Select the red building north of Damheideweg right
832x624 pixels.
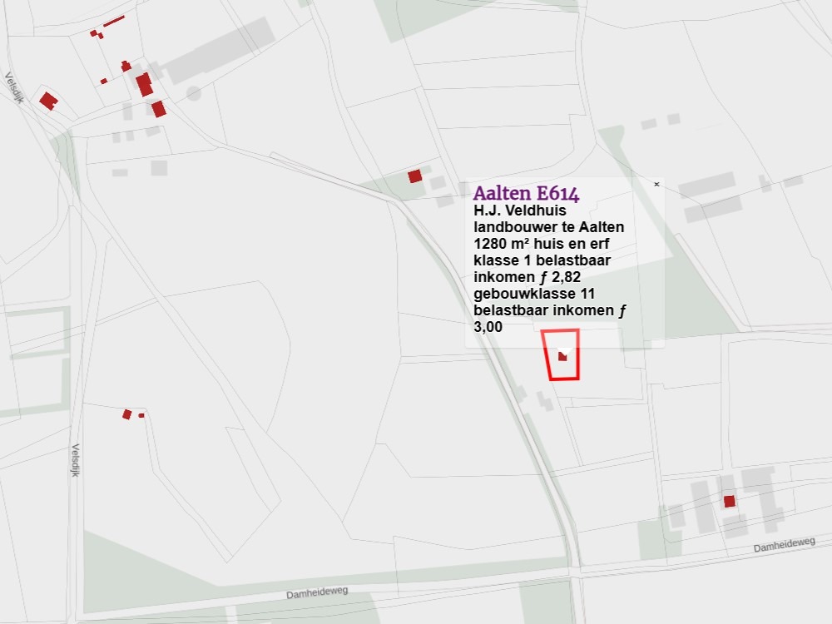click(730, 501)
